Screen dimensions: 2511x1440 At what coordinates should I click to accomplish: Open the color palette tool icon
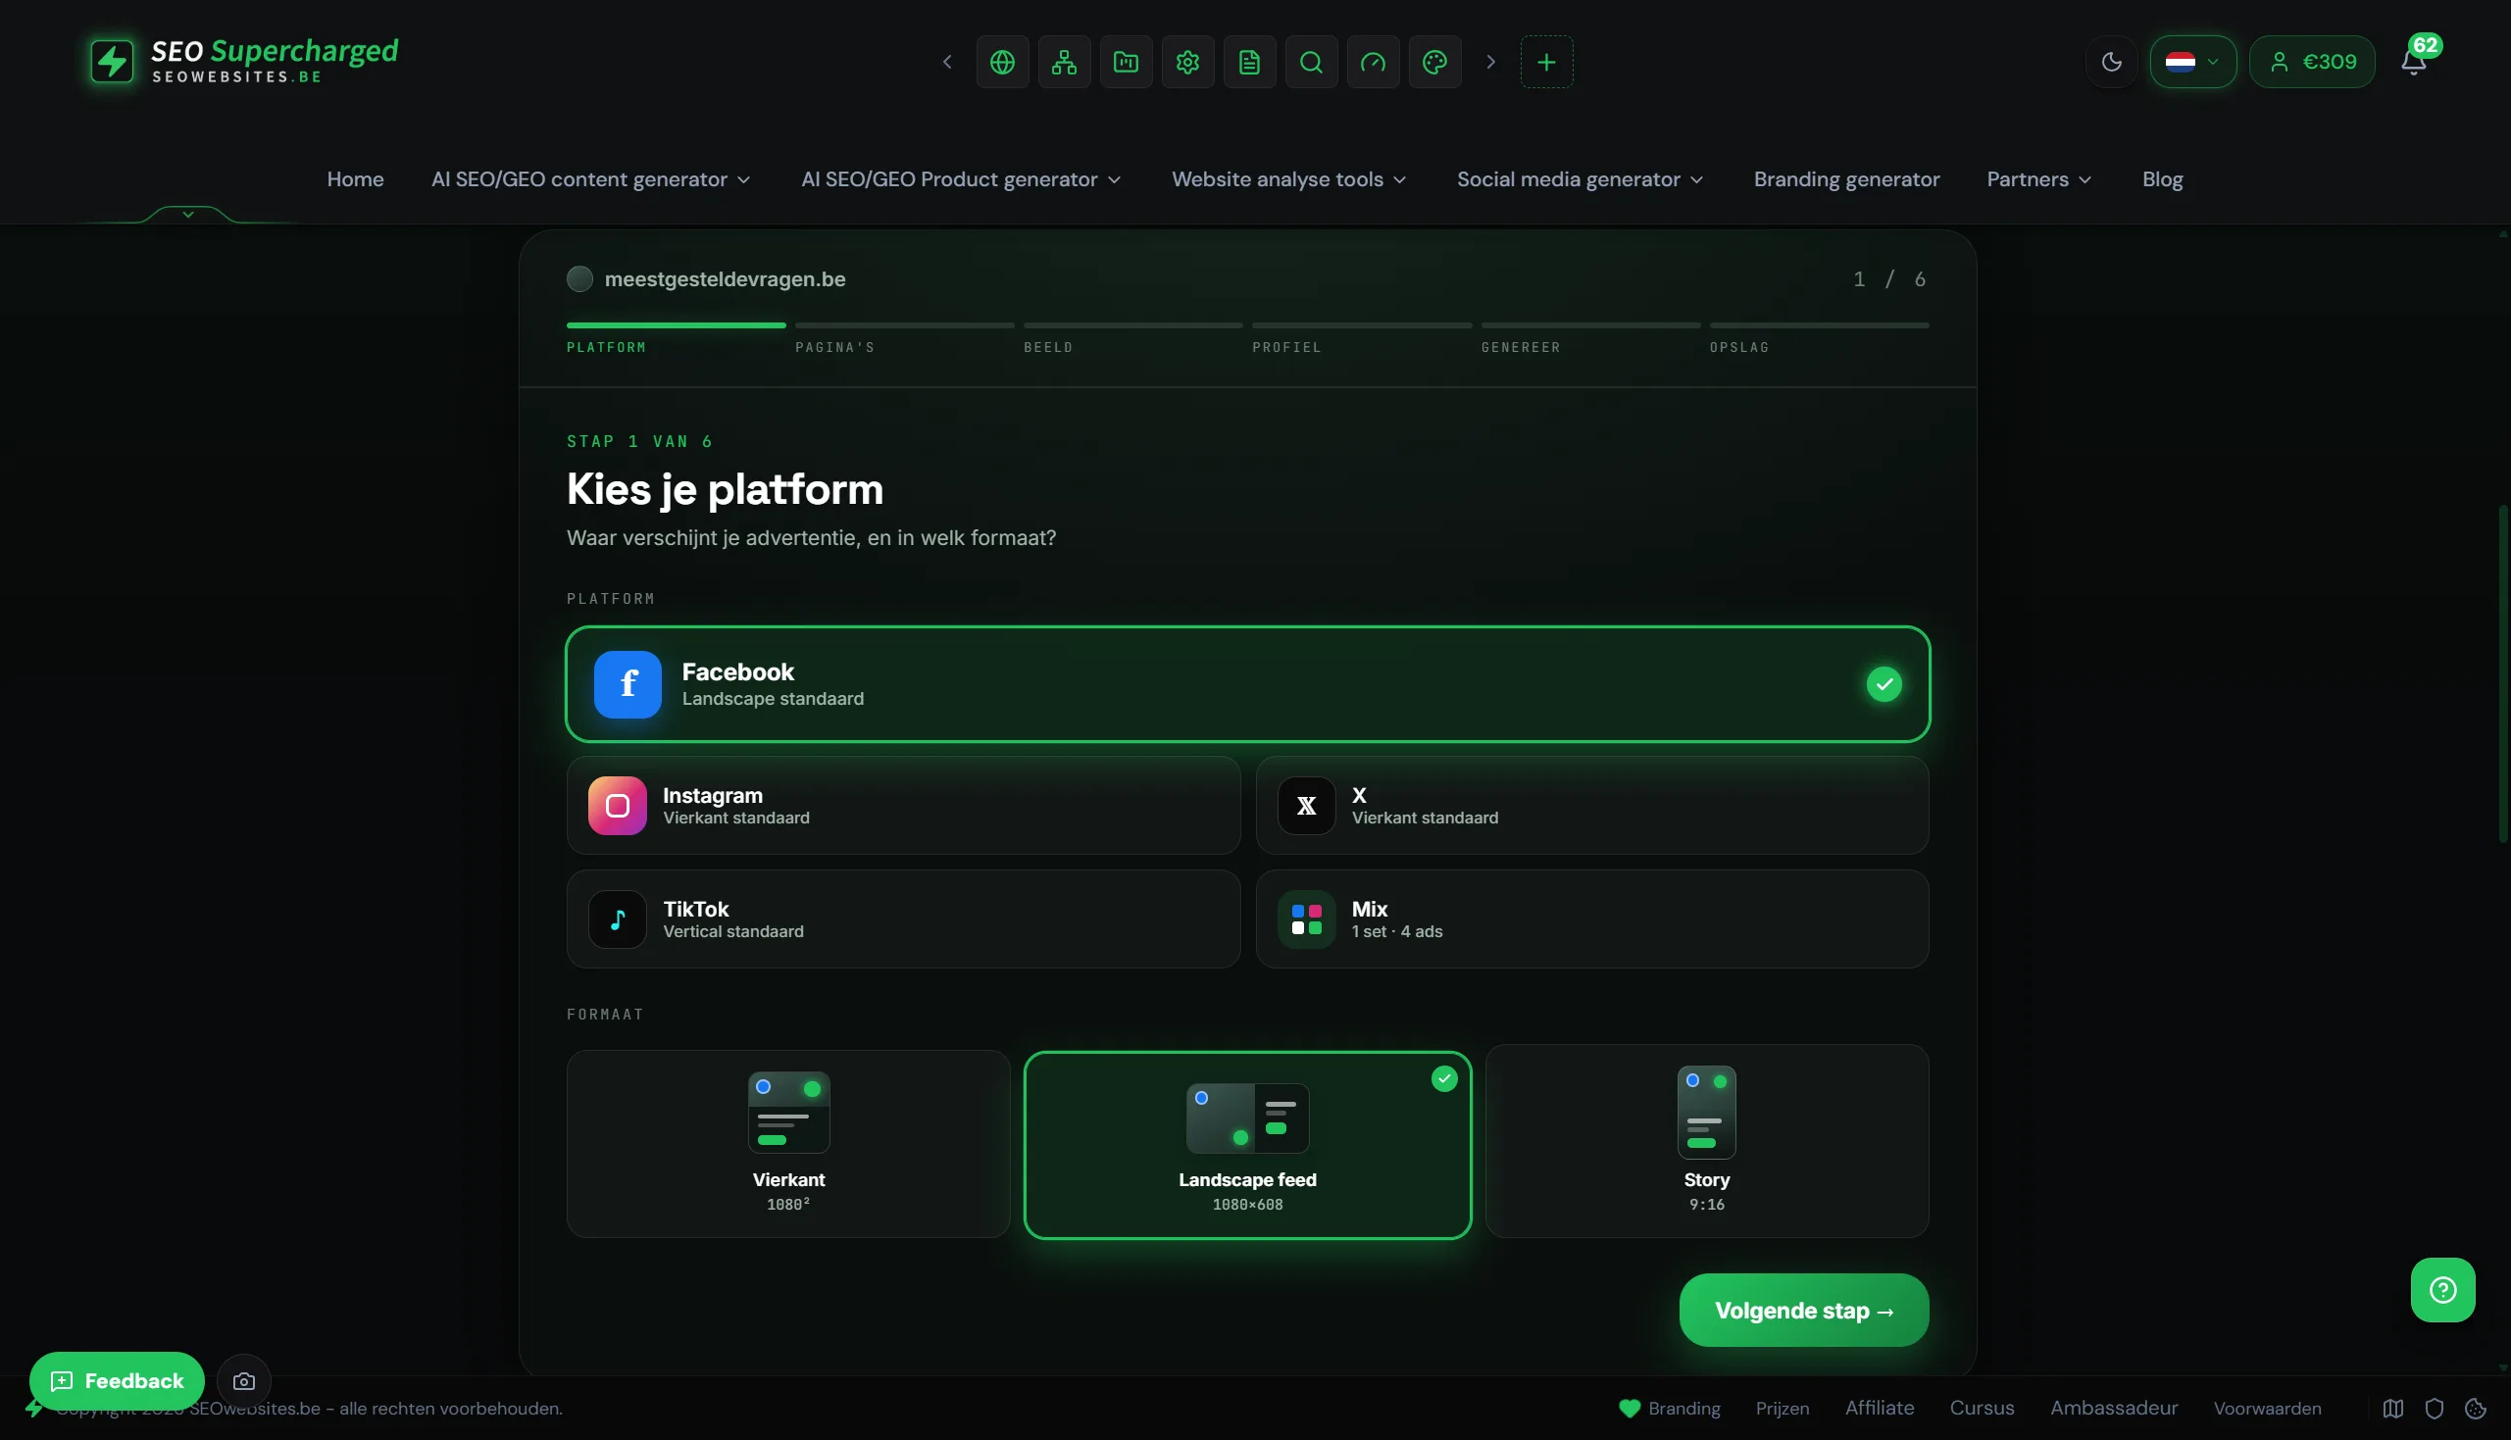pyautogui.click(x=1435, y=63)
